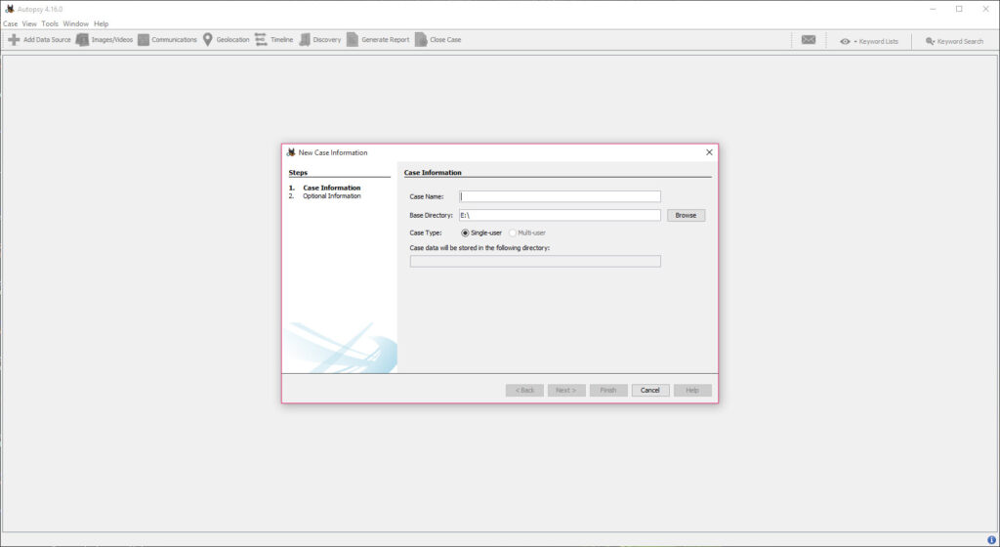
Task: Open the Communications tool
Action: pyautogui.click(x=167, y=39)
